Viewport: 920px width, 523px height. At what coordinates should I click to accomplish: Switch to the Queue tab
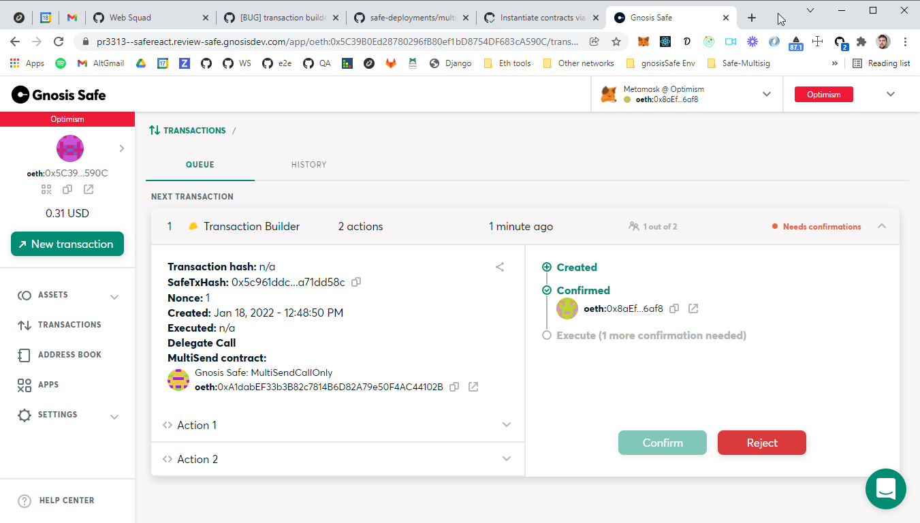coord(200,165)
